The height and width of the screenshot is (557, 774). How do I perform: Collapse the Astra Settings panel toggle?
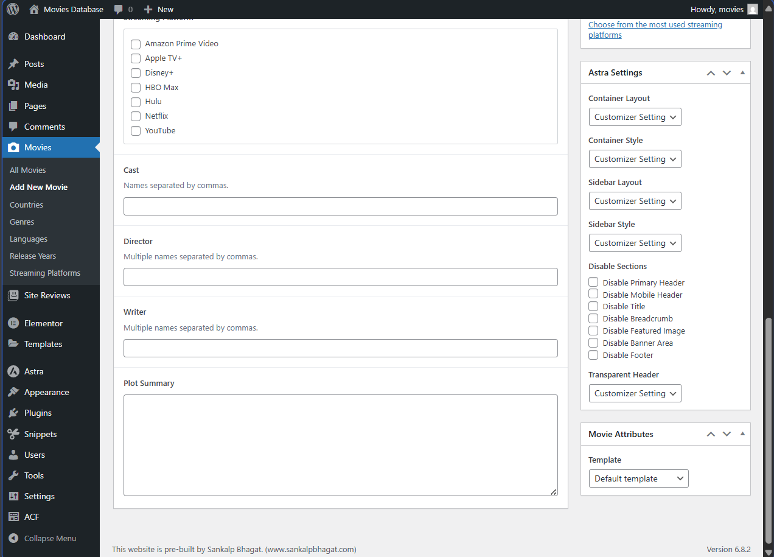(x=742, y=72)
